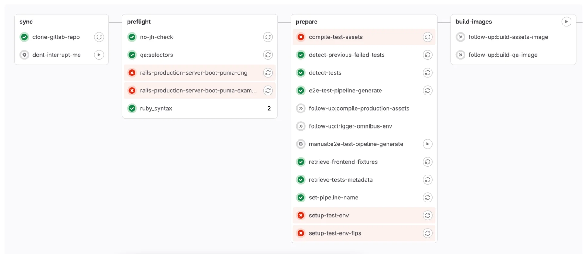This screenshot has height=254, width=583.
Task: Click the prepare stage header
Action: (306, 22)
